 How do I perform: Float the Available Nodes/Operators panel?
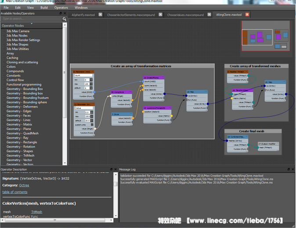click(61, 13)
